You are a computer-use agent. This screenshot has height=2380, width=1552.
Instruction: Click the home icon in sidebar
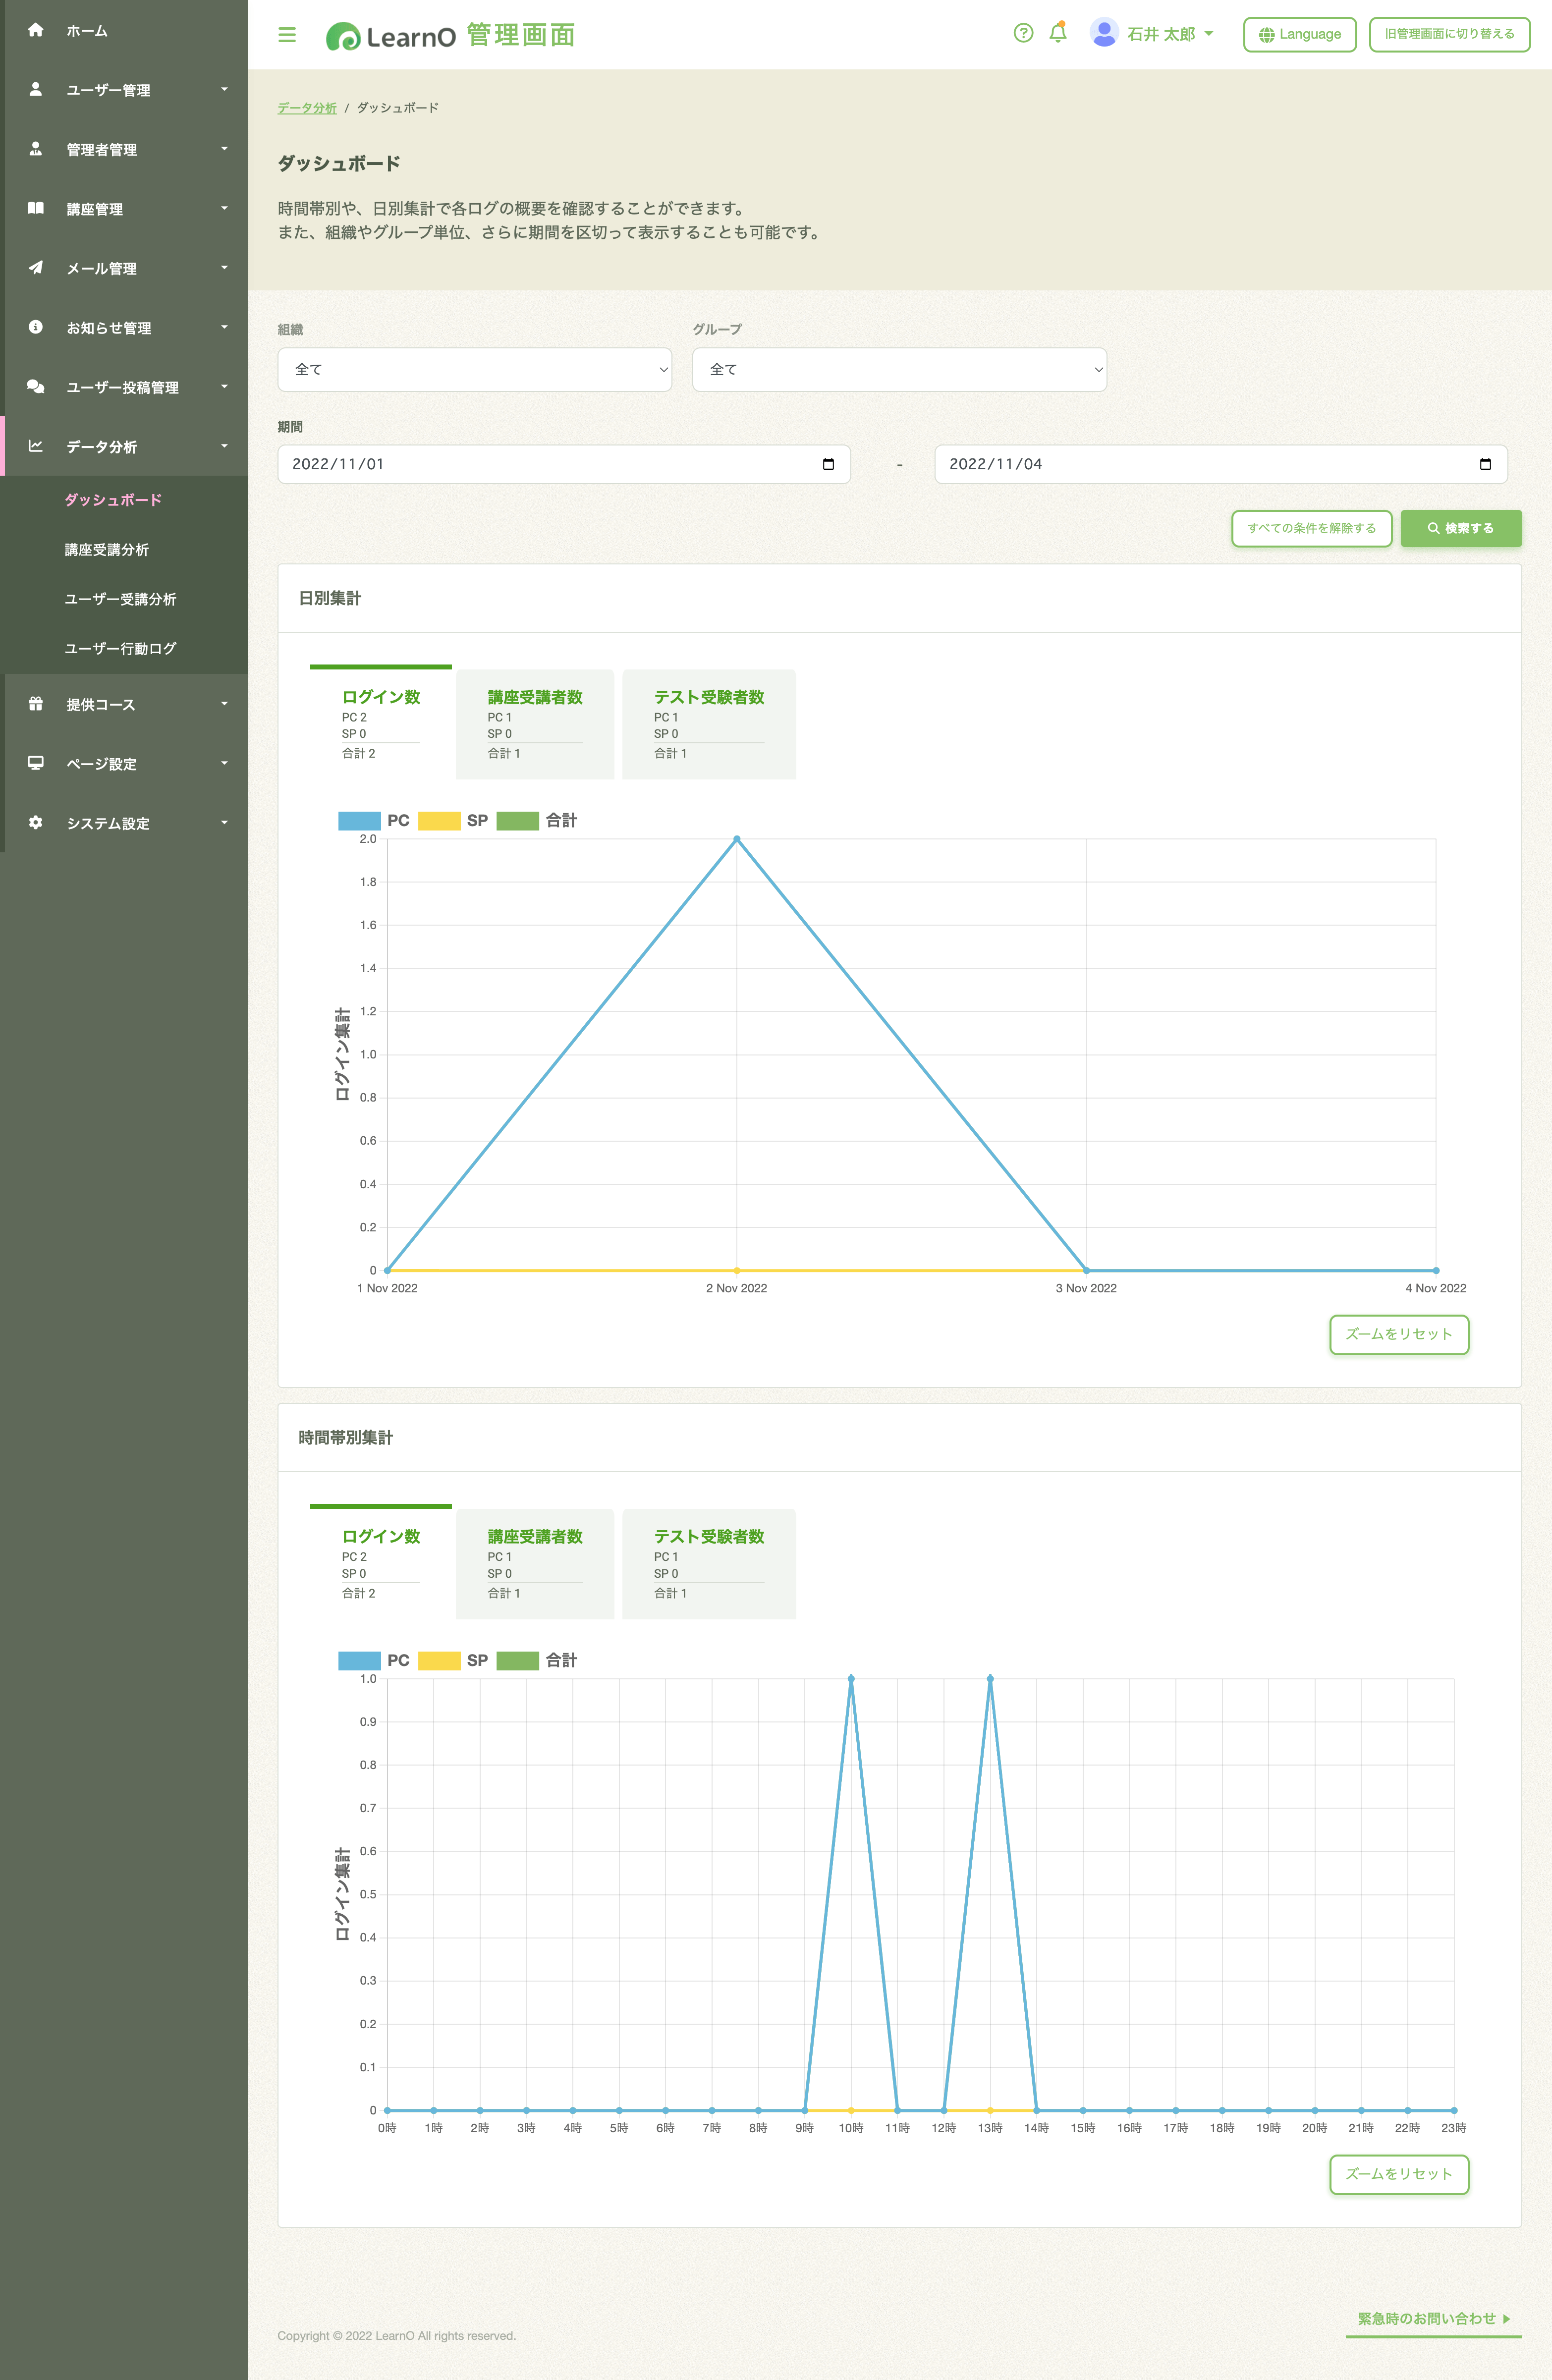pyautogui.click(x=36, y=30)
